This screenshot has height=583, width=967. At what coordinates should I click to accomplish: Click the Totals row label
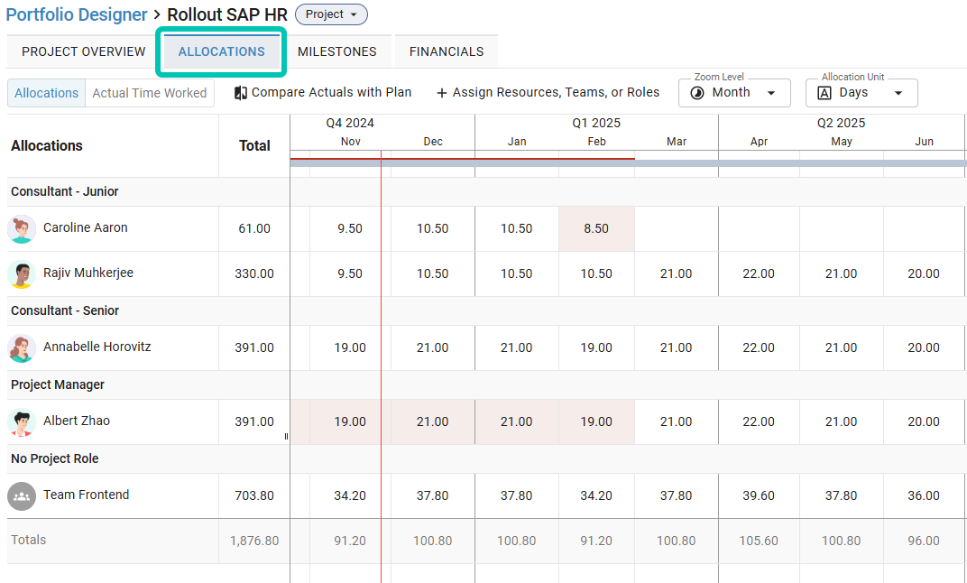pyautogui.click(x=28, y=540)
